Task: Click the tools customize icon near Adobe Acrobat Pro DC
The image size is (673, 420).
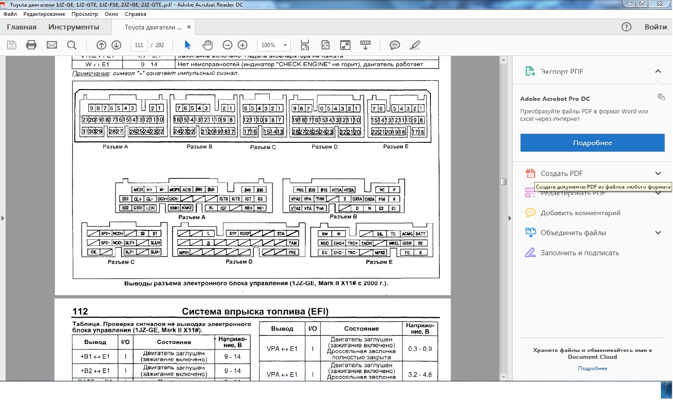Action: [x=661, y=97]
